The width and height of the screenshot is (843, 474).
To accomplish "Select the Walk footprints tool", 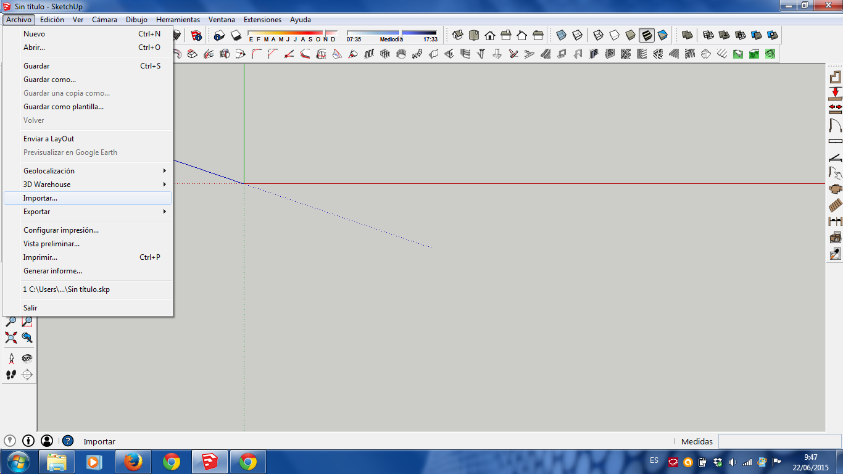I will pyautogui.click(x=11, y=374).
